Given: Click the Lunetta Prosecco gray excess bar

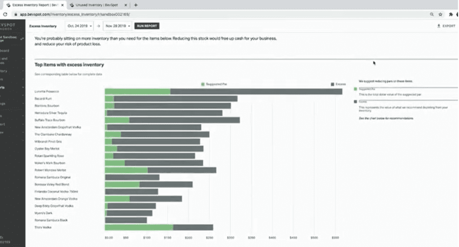Looking at the screenshot, I should 256,91.
